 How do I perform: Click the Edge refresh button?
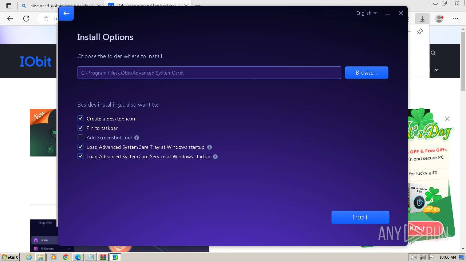(x=26, y=19)
